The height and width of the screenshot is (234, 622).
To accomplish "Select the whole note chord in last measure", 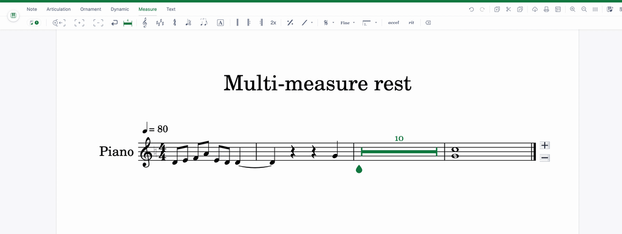I will coord(455,153).
